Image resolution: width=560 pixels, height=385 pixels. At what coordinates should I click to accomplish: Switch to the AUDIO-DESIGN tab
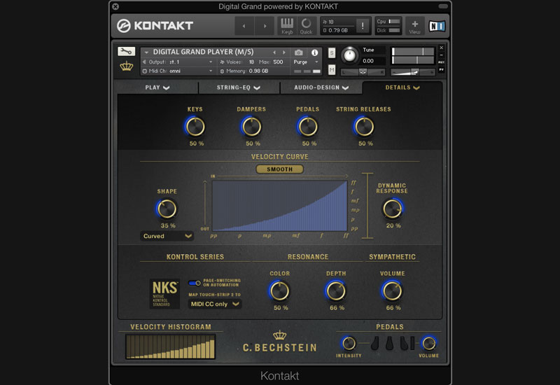pyautogui.click(x=321, y=87)
